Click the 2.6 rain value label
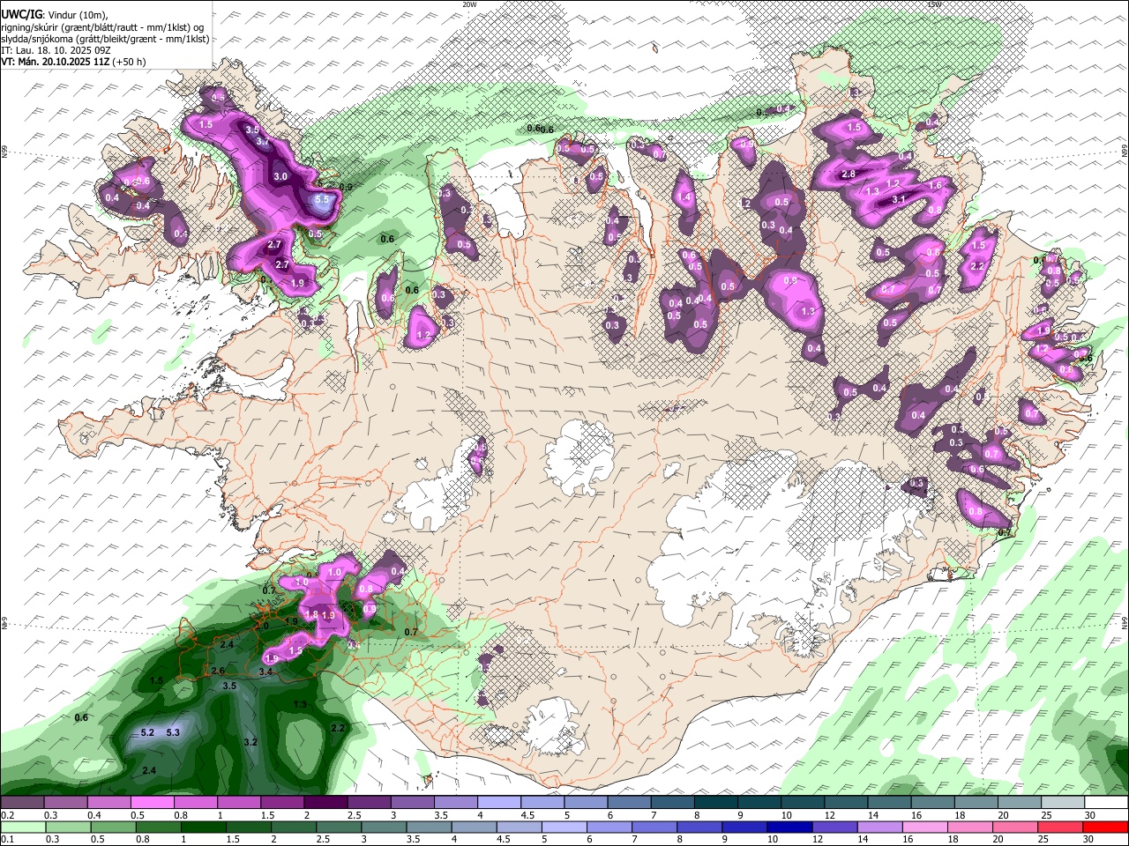Screen dimensions: 1129x846 (x=219, y=671)
